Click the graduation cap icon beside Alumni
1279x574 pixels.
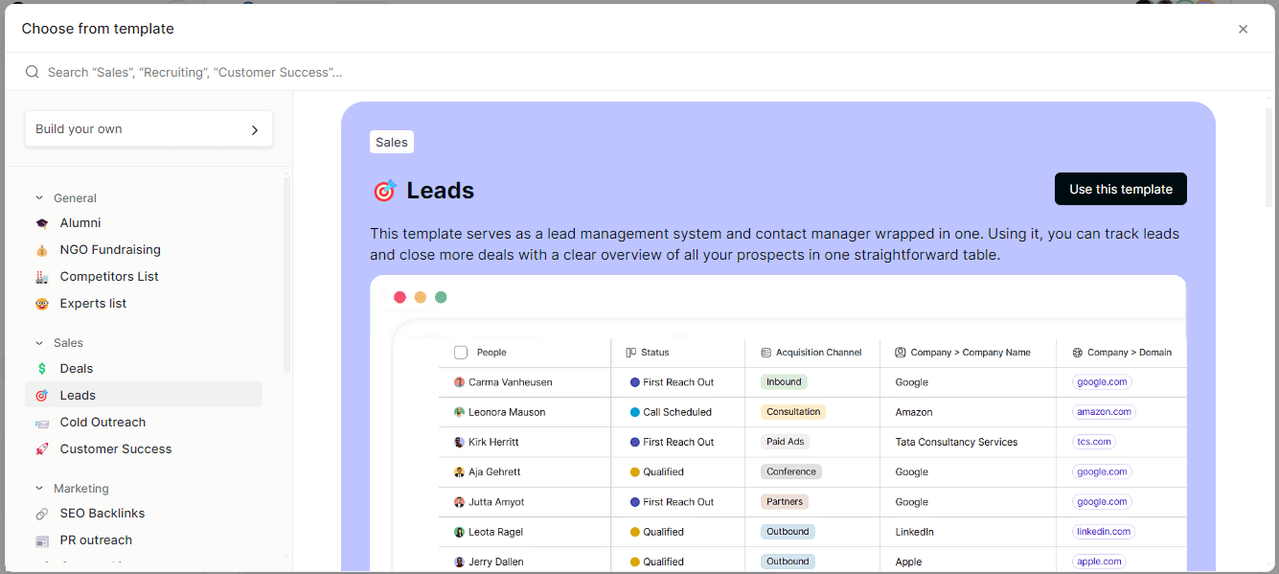click(x=42, y=222)
